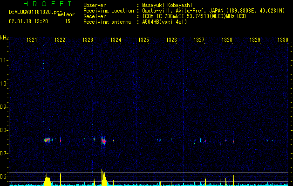Click the 1326 time axis marker
This screenshot has height=186, width=293.
[171, 40]
